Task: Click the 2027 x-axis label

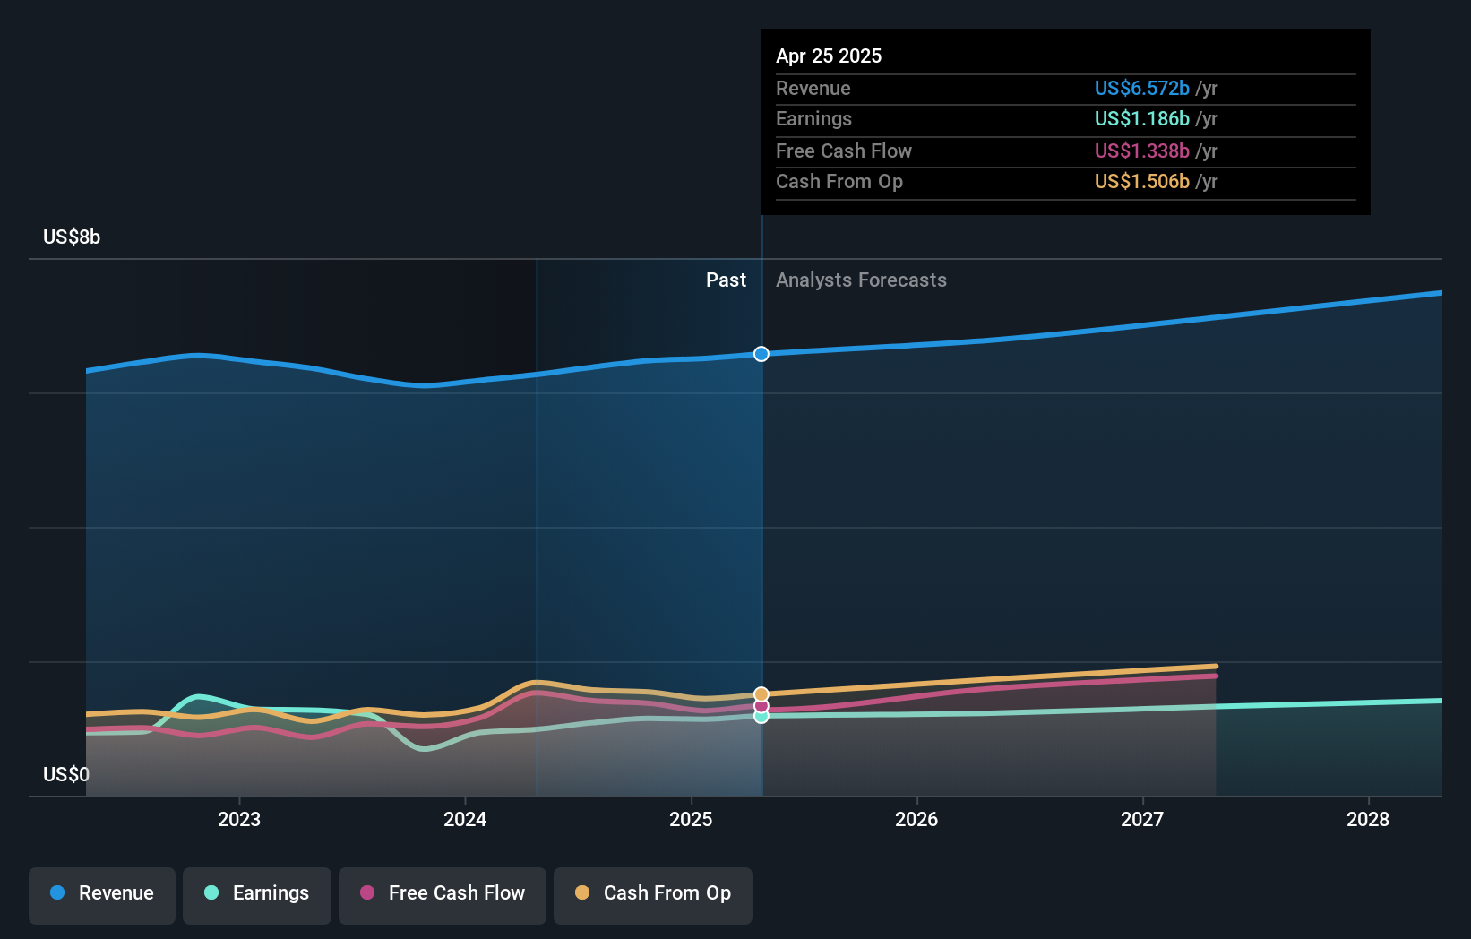Action: (x=1142, y=819)
